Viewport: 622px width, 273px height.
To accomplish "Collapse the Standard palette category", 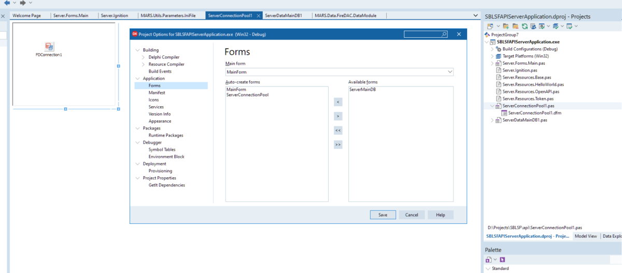I will (x=488, y=269).
